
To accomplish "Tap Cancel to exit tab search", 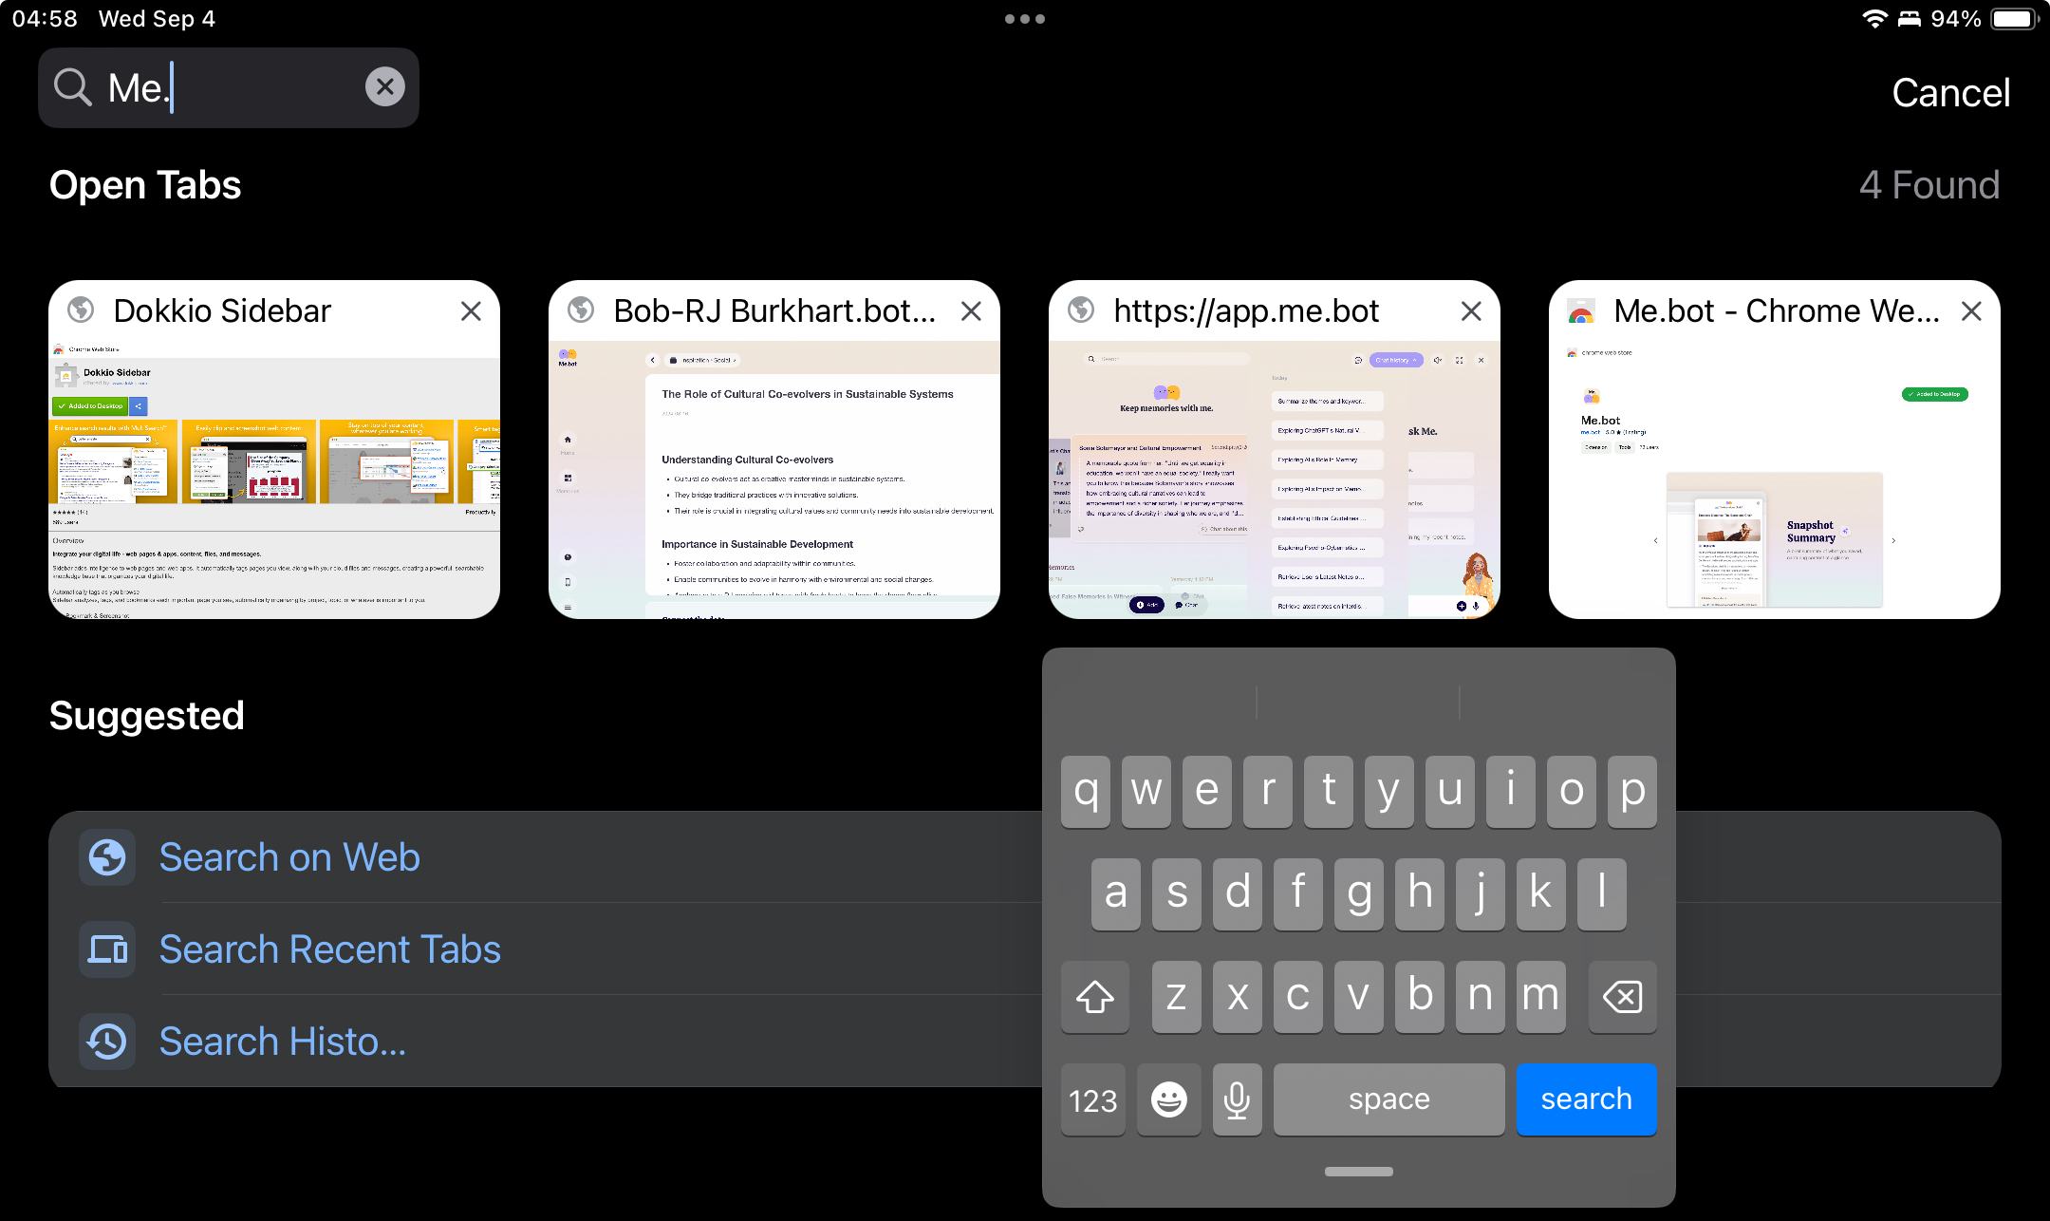I will point(1950,93).
